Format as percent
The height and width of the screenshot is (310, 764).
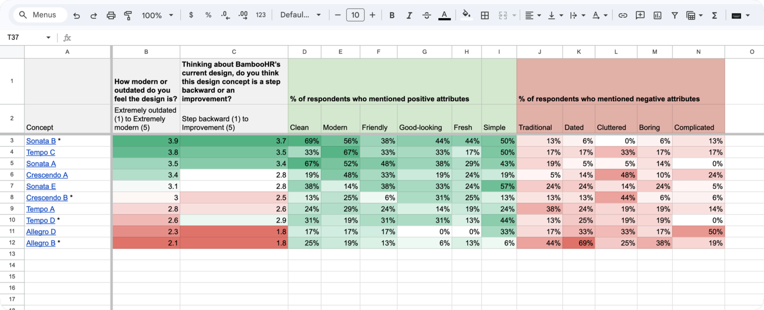[208, 15]
